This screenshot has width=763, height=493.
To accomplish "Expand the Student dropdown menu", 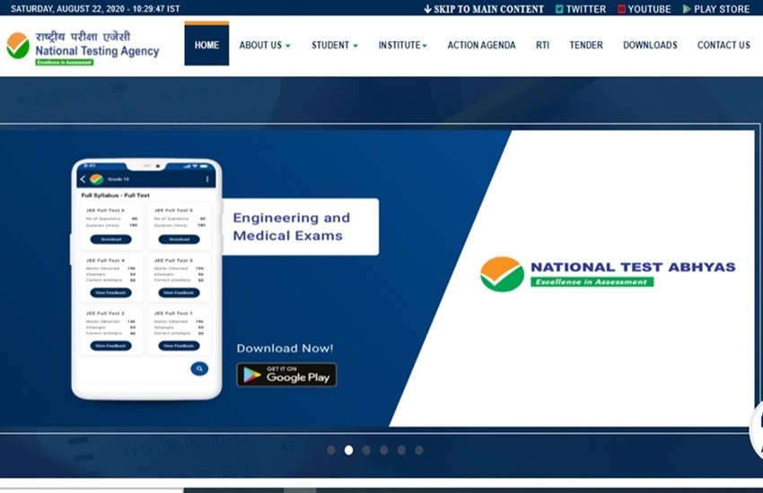I will click(x=334, y=46).
